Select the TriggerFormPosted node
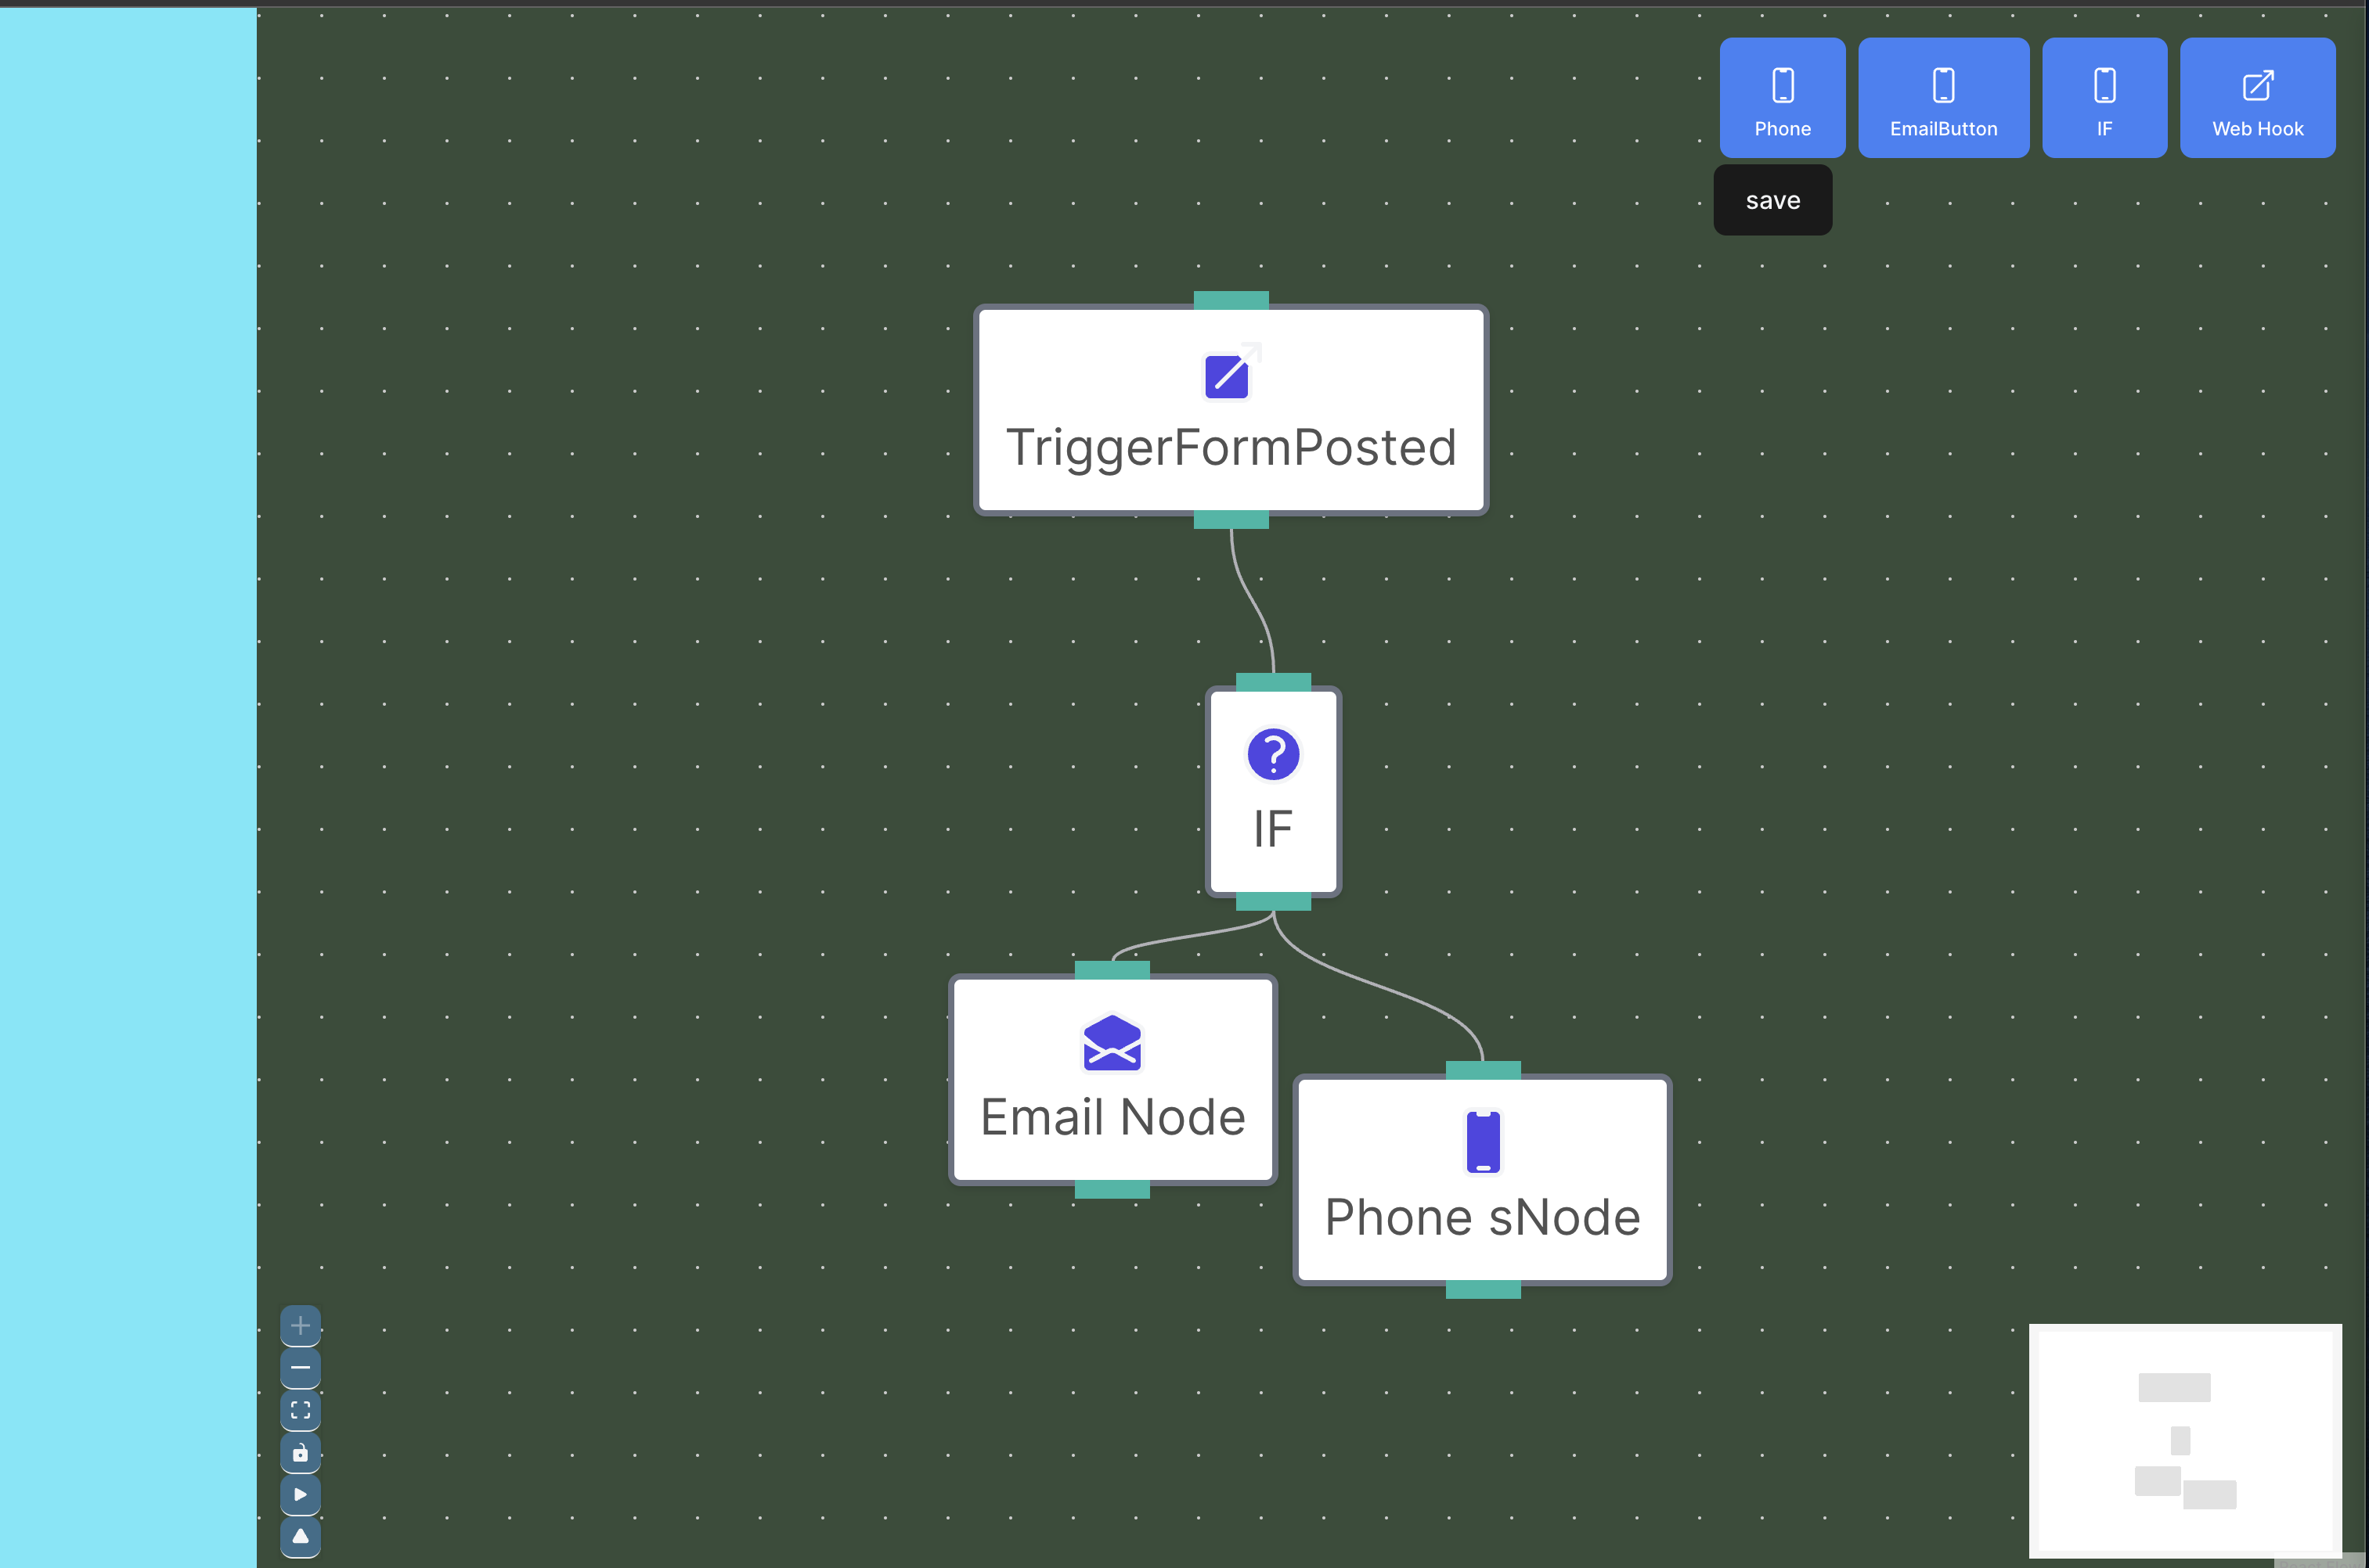 (1231, 447)
